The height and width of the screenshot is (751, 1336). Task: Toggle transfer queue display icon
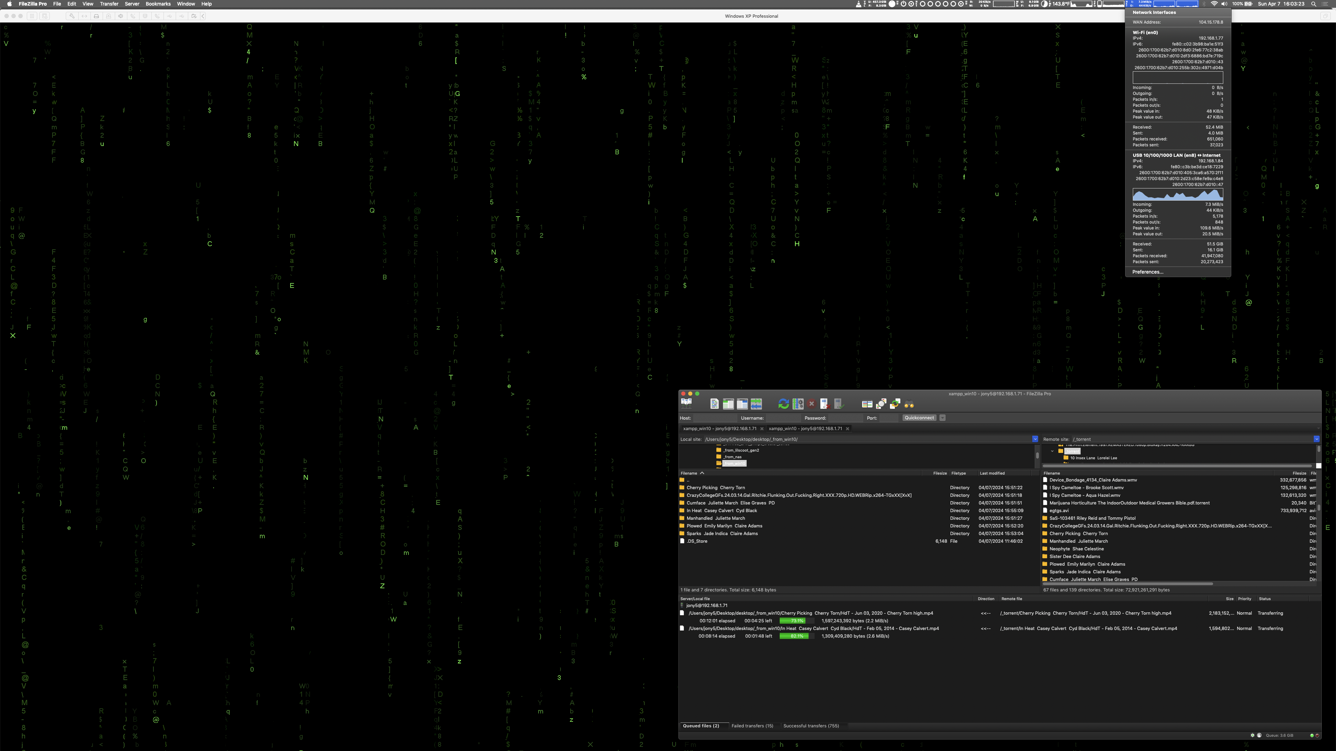(x=756, y=404)
